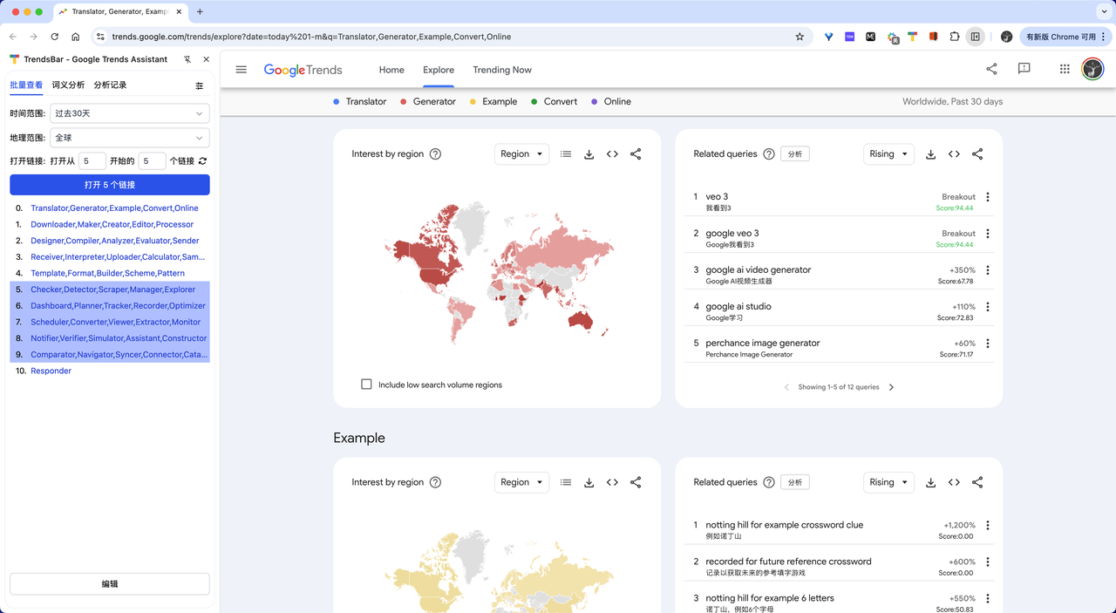Screen dimensions: 1116x613
Task: Click 分析 button in Example Related queries
Action: click(795, 481)
